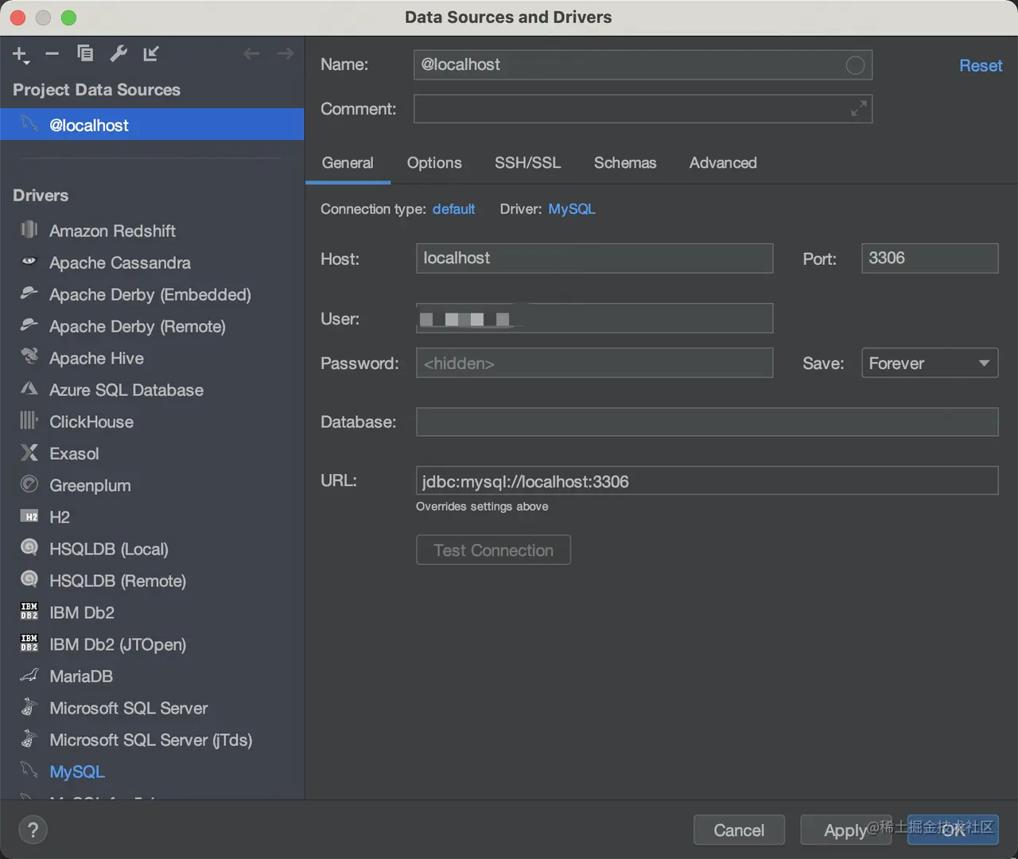Screen dimensions: 1018x859
Task: Click the HSQLDB (Local) icon
Action: pos(29,547)
